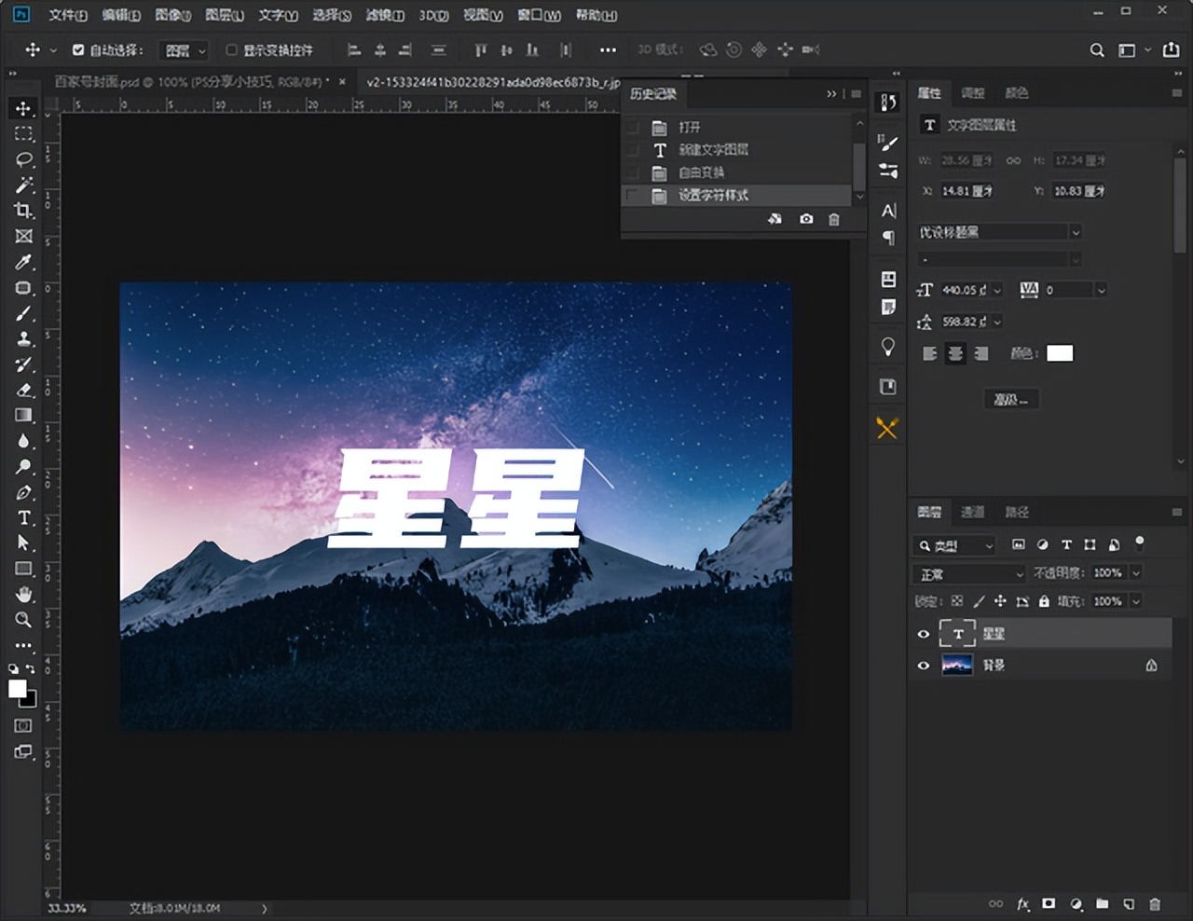Image resolution: width=1193 pixels, height=921 pixels.
Task: Click the 高级 button in properties
Action: tap(1010, 400)
